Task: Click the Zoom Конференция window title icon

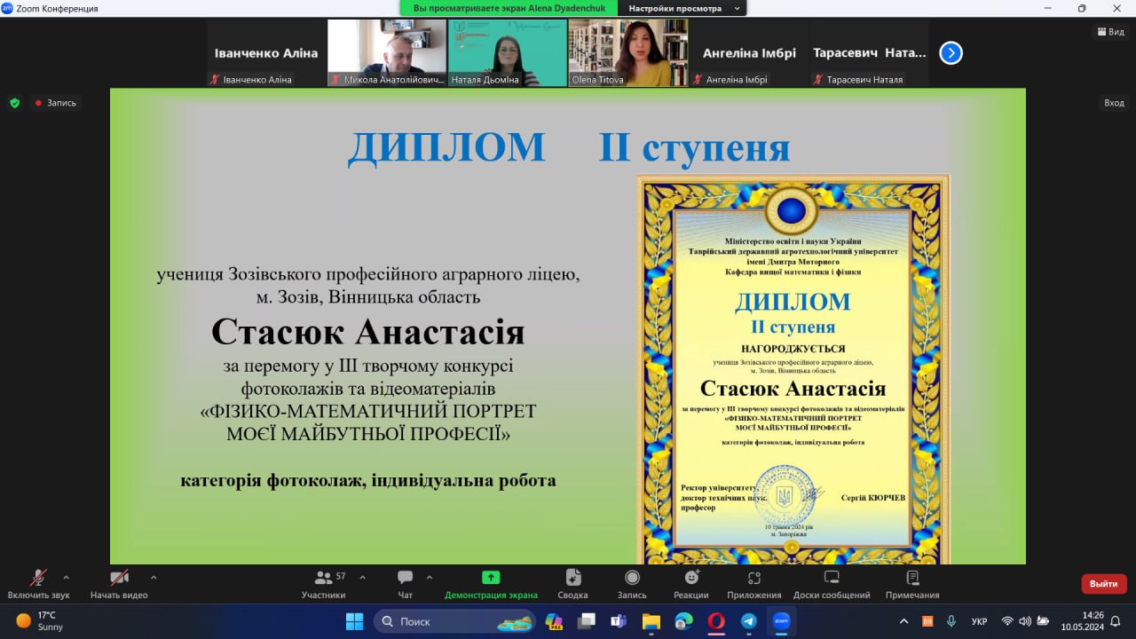Action: pos(7,8)
